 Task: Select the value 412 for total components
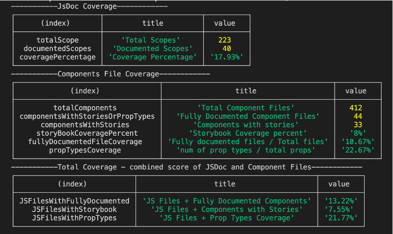356,108
